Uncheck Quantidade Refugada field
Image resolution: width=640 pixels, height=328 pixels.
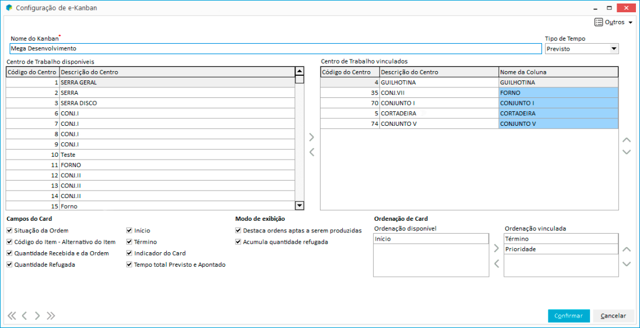point(9,264)
